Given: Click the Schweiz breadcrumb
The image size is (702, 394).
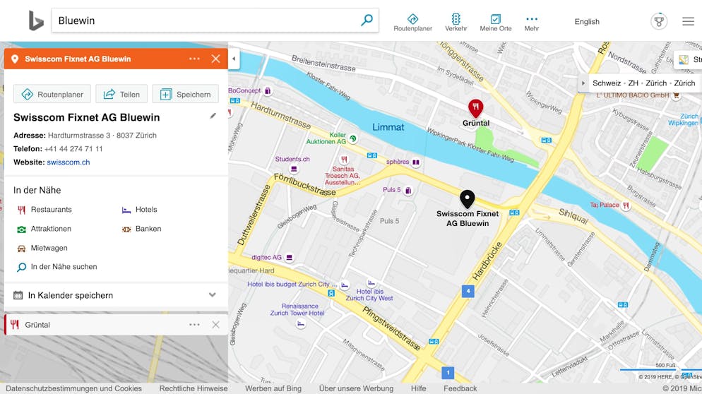Looking at the screenshot, I should [x=607, y=83].
